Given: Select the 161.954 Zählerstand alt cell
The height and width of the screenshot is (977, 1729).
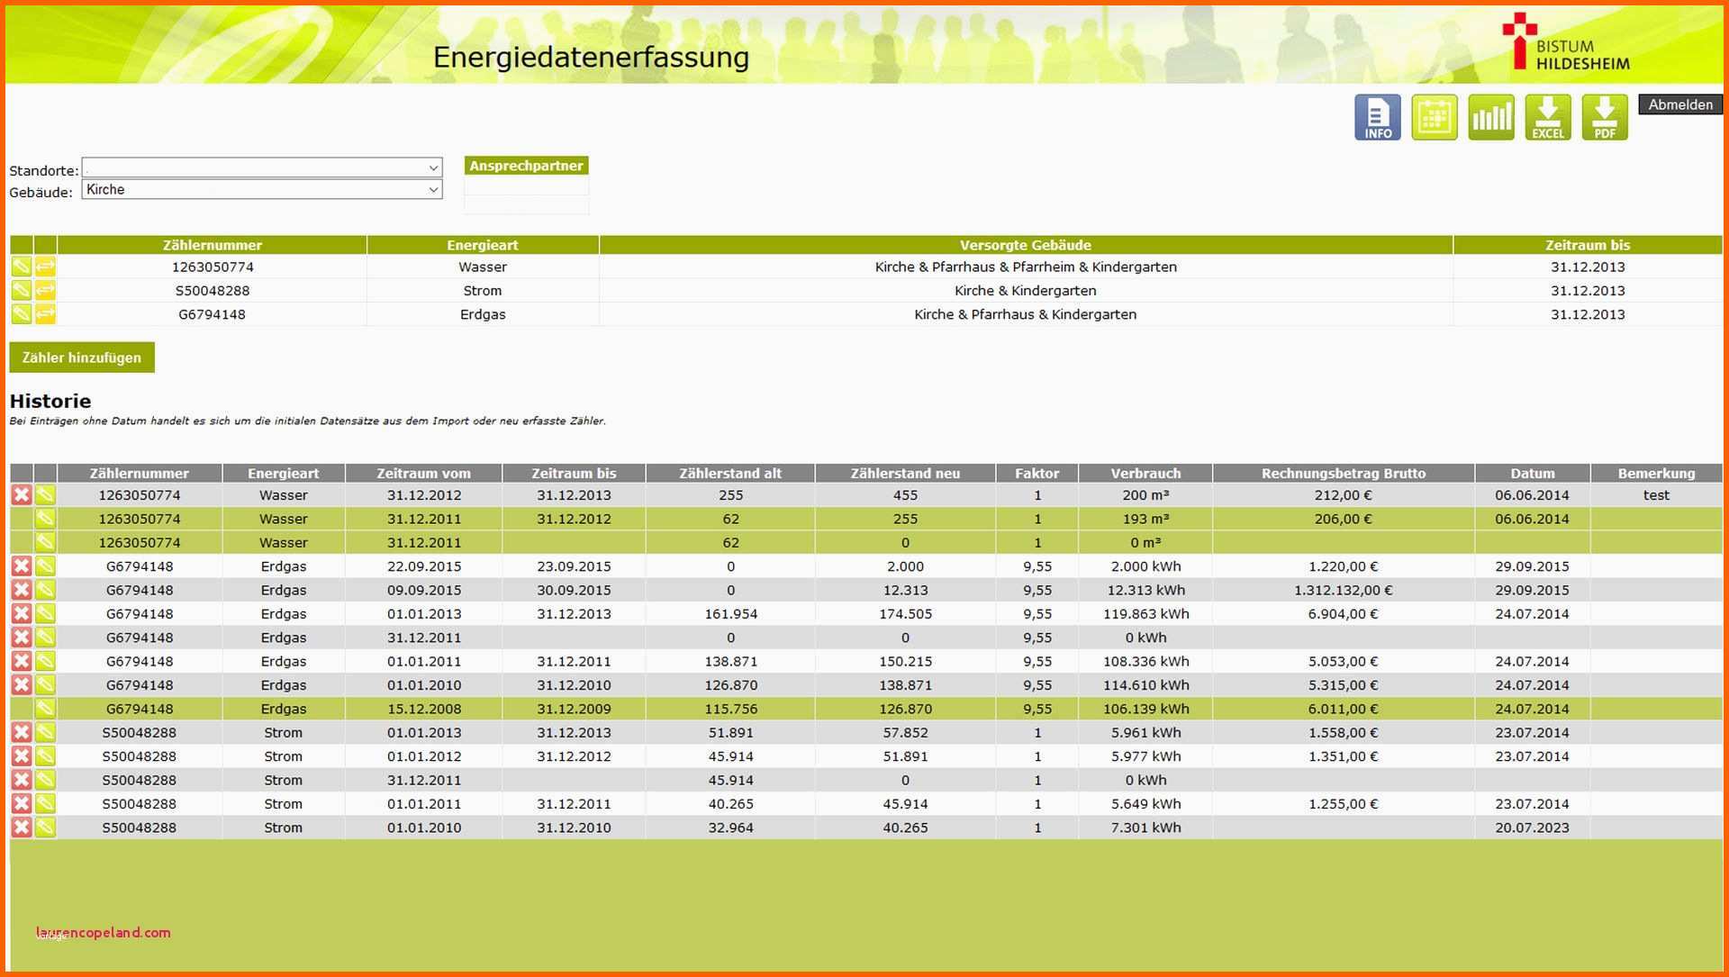Looking at the screenshot, I should click(730, 614).
